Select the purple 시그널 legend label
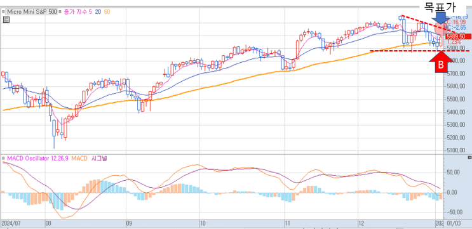The image size is (472, 229). pos(99,158)
